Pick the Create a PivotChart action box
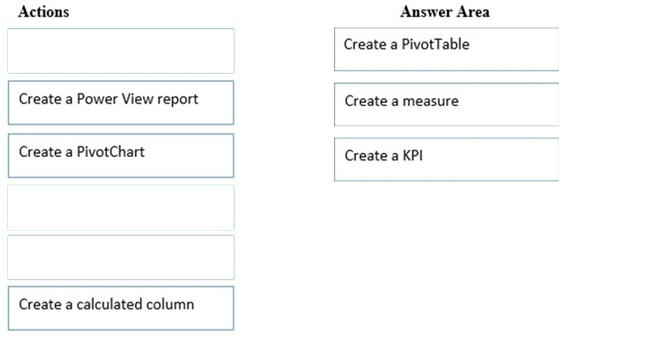This screenshot has height=340, width=672. 120,155
